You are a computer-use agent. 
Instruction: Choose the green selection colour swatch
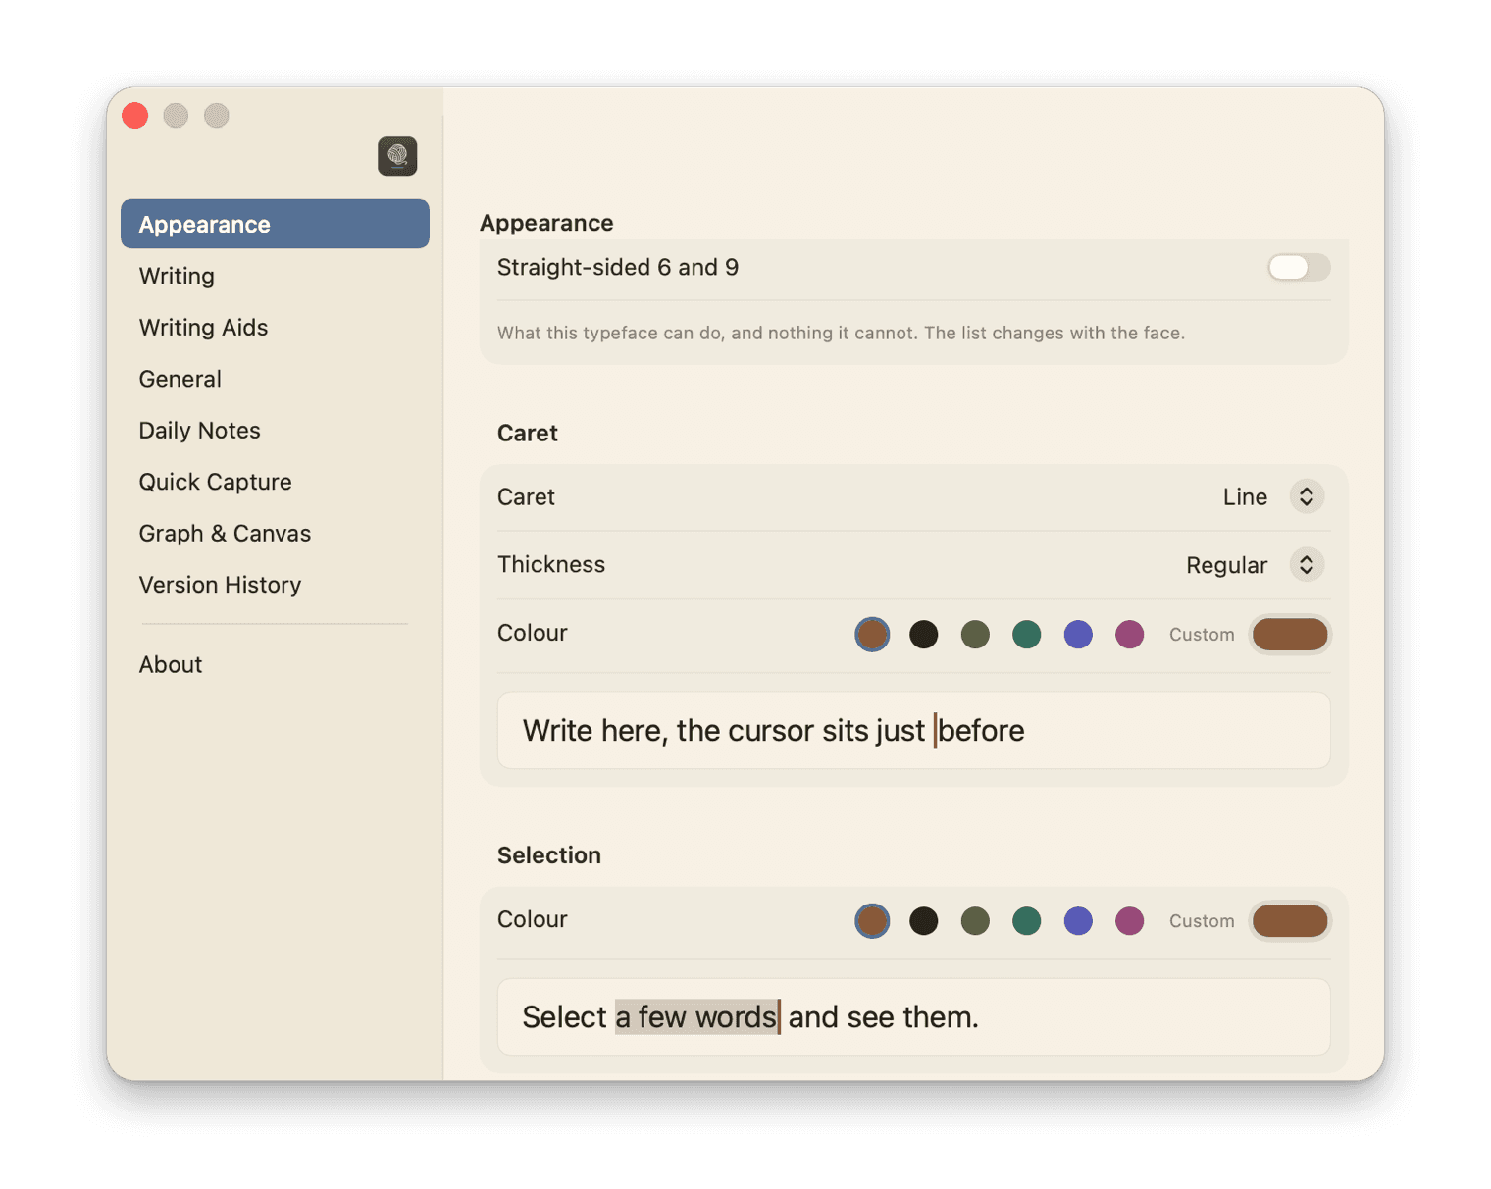click(x=1026, y=921)
